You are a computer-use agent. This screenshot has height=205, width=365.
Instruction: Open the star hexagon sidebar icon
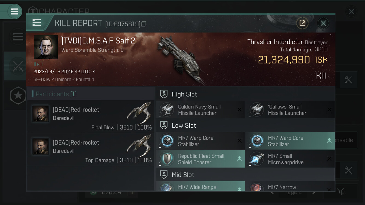[x=18, y=95]
